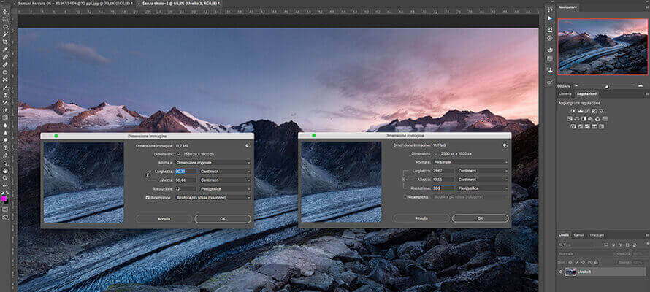This screenshot has height=292, width=650.
Task: Open gear settings in right Dimensione Immagine dialog
Action: pyautogui.click(x=505, y=145)
